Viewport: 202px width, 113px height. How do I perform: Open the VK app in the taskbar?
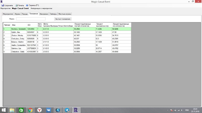click(x=49, y=110)
